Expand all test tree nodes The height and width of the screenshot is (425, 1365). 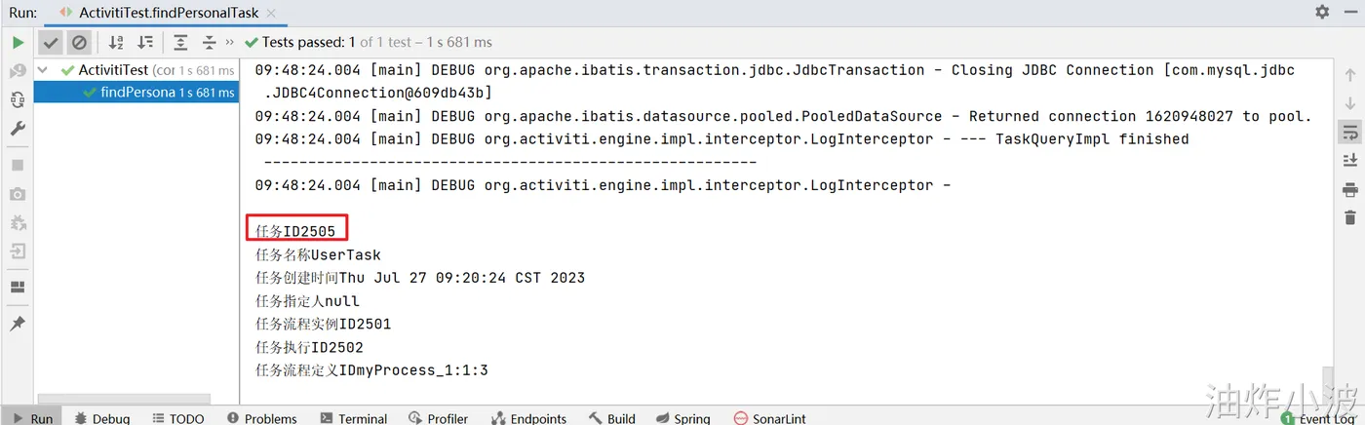click(180, 43)
